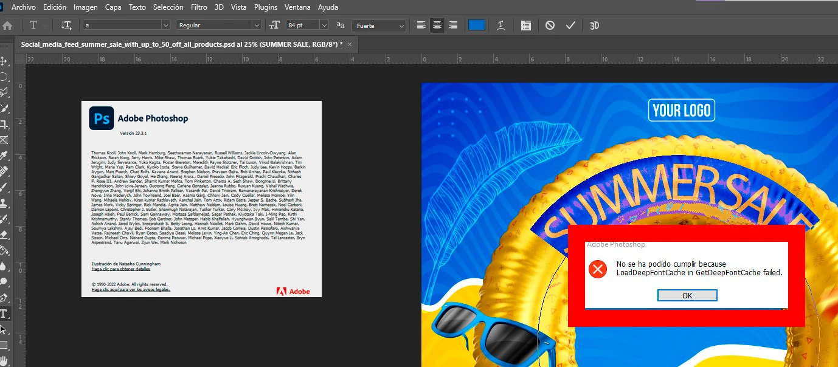Click the font family field
Image resolution: width=838 pixels, height=367 pixels.
[x=122, y=26]
